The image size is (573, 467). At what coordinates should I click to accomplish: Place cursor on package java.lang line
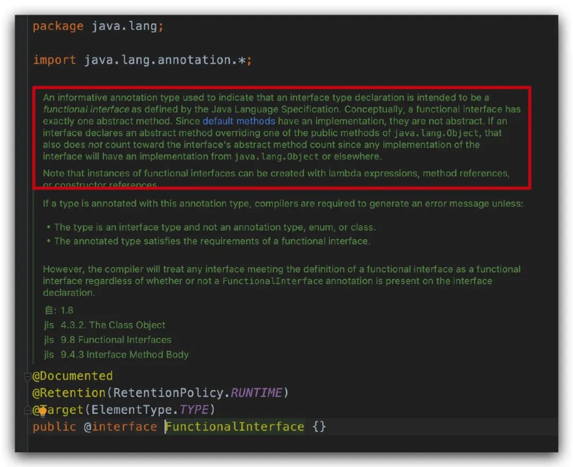98,27
